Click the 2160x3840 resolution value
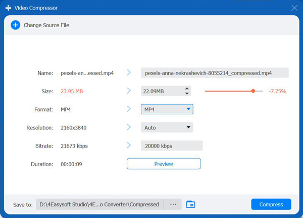The image size is (303, 218). 73,128
